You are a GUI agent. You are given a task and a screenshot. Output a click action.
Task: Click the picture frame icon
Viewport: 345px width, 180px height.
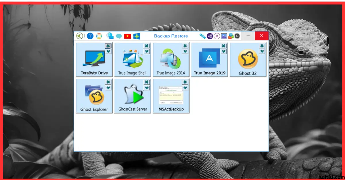(x=224, y=36)
